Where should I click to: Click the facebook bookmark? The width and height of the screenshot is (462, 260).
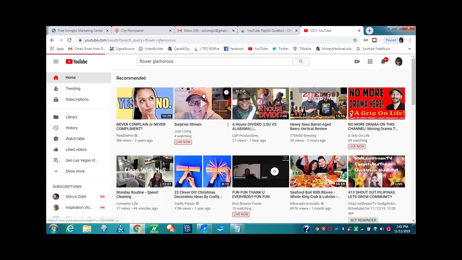[x=234, y=49]
